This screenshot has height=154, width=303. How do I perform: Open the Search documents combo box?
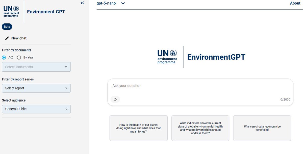click(36, 67)
